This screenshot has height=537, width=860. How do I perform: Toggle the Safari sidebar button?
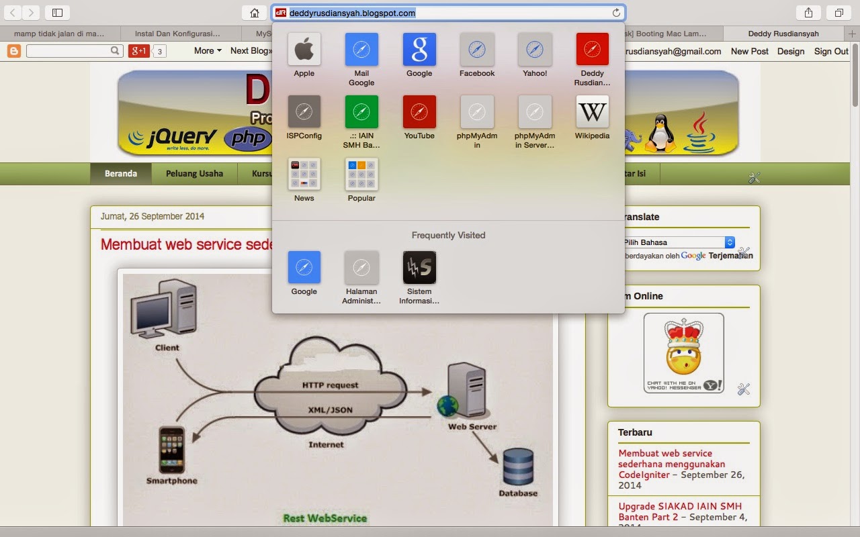click(57, 13)
